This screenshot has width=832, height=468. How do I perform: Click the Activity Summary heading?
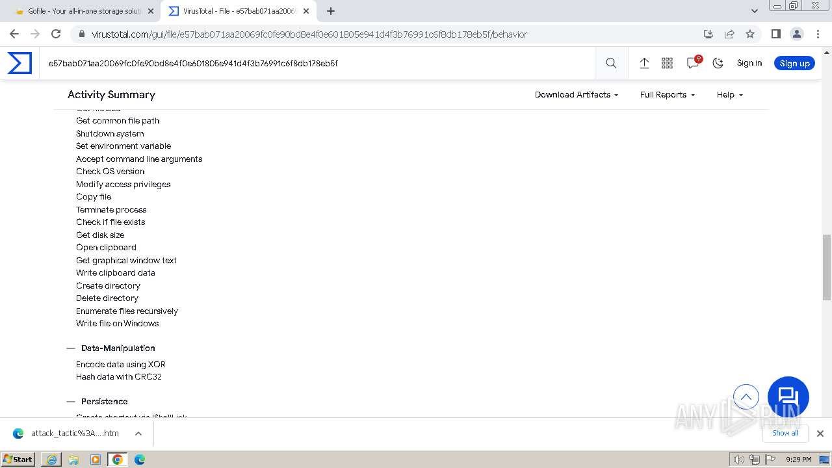pos(112,95)
